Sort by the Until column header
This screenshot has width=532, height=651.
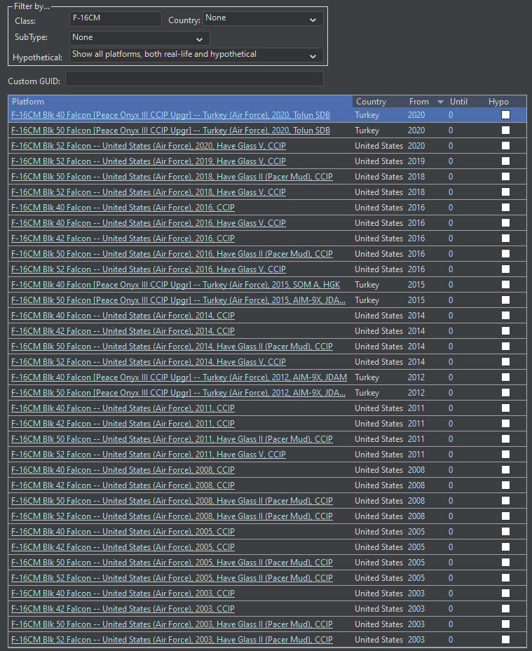point(458,102)
